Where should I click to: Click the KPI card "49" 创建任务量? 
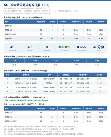click(x=12, y=47)
